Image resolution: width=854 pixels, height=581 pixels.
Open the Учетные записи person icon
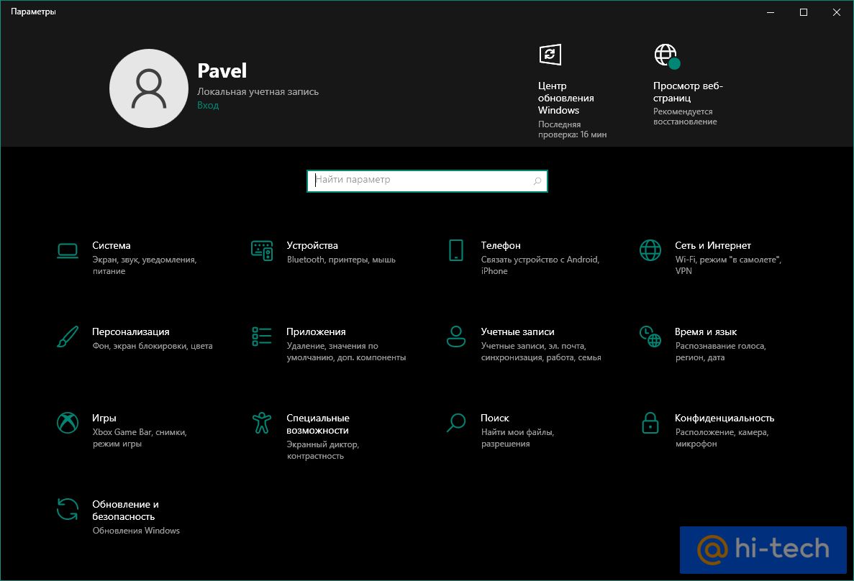[456, 337]
